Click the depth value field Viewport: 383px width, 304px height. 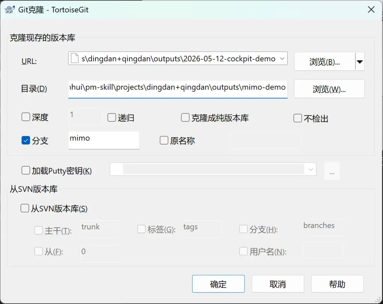[85, 117]
